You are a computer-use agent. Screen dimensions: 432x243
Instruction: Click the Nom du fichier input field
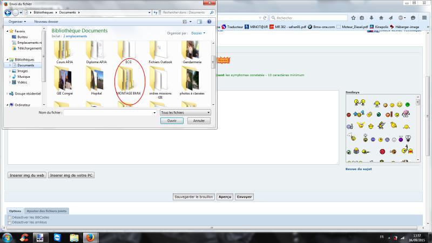tap(110, 112)
